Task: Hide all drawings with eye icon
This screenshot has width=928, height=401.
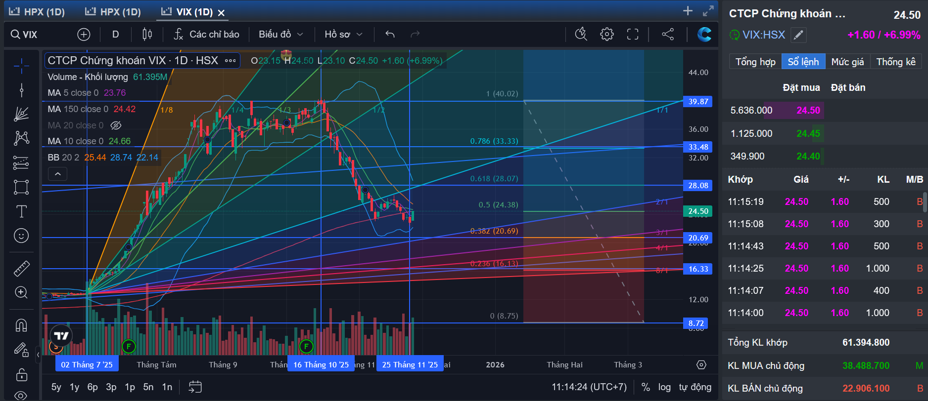Action: pos(21,395)
